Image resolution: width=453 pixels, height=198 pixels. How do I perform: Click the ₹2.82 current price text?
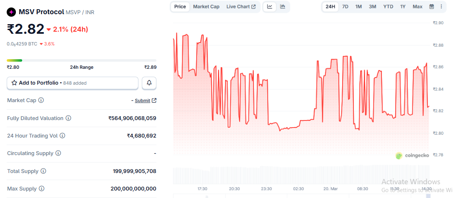tap(26, 29)
